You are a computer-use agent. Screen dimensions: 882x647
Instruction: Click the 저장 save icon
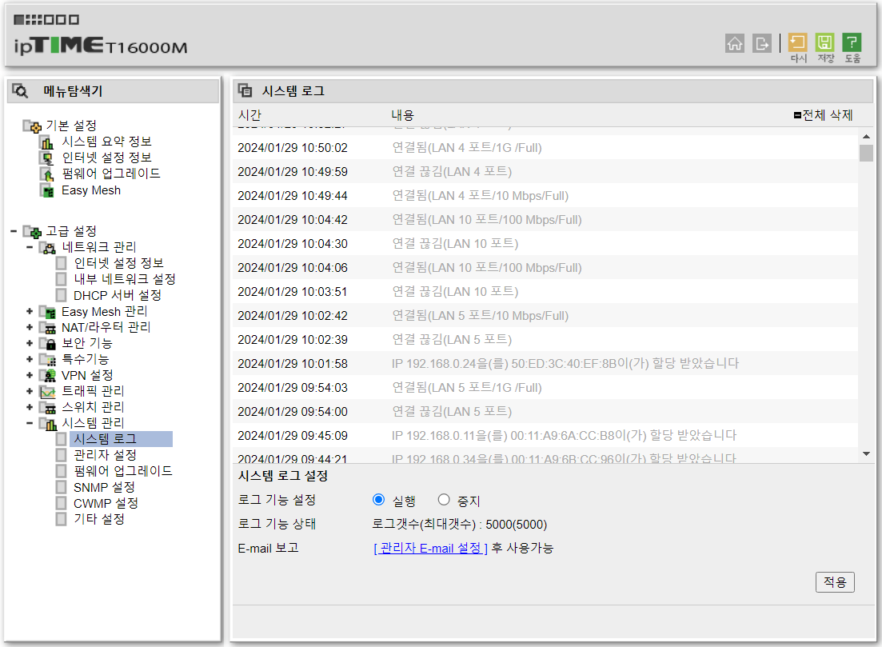(824, 42)
